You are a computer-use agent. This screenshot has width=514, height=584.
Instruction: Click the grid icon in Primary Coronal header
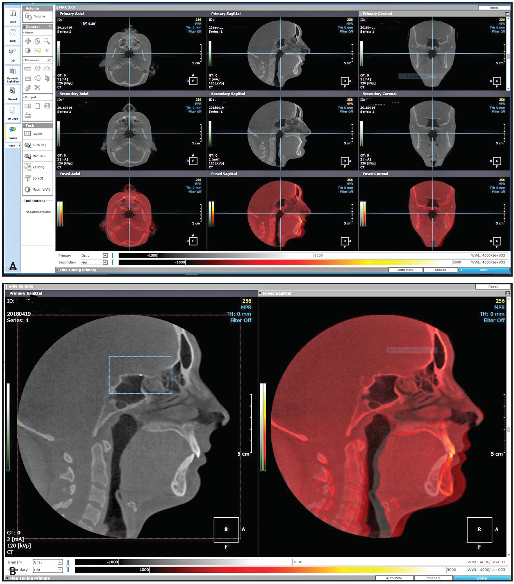(507, 14)
